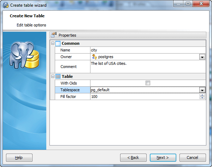The image size is (212, 167).
Task: Click into the Comment text area
Action: 148,66
